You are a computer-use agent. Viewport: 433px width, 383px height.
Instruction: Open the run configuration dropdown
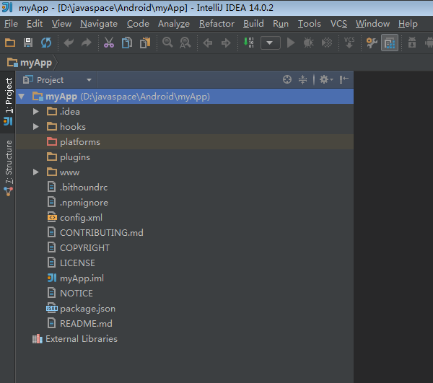pyautogui.click(x=271, y=43)
